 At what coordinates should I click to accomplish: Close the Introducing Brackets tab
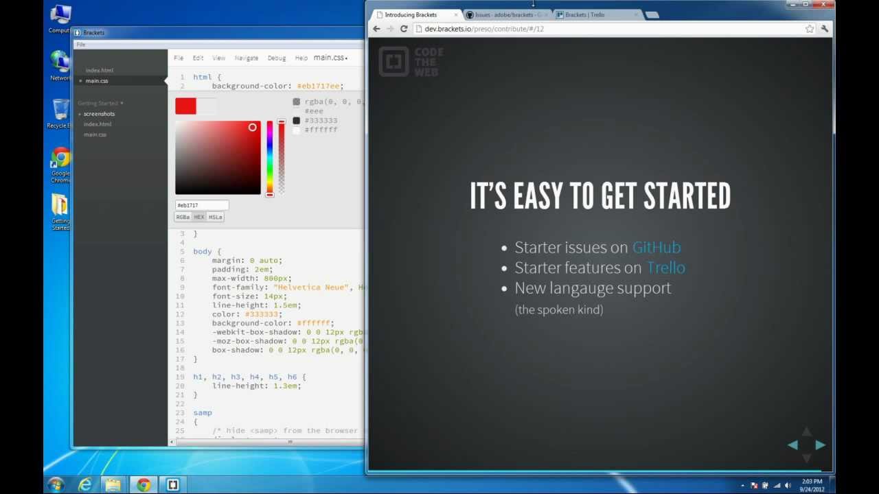[455, 14]
